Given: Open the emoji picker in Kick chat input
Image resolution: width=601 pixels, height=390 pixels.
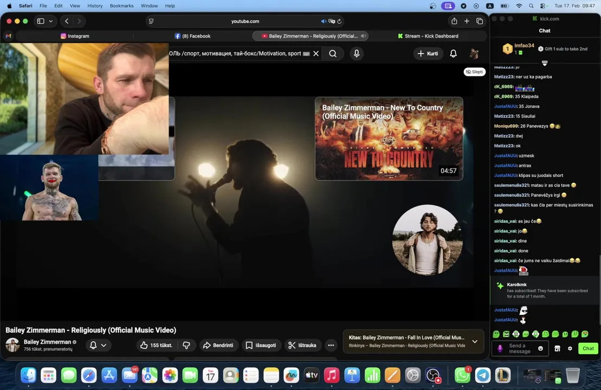Looking at the screenshot, I should click(x=540, y=348).
